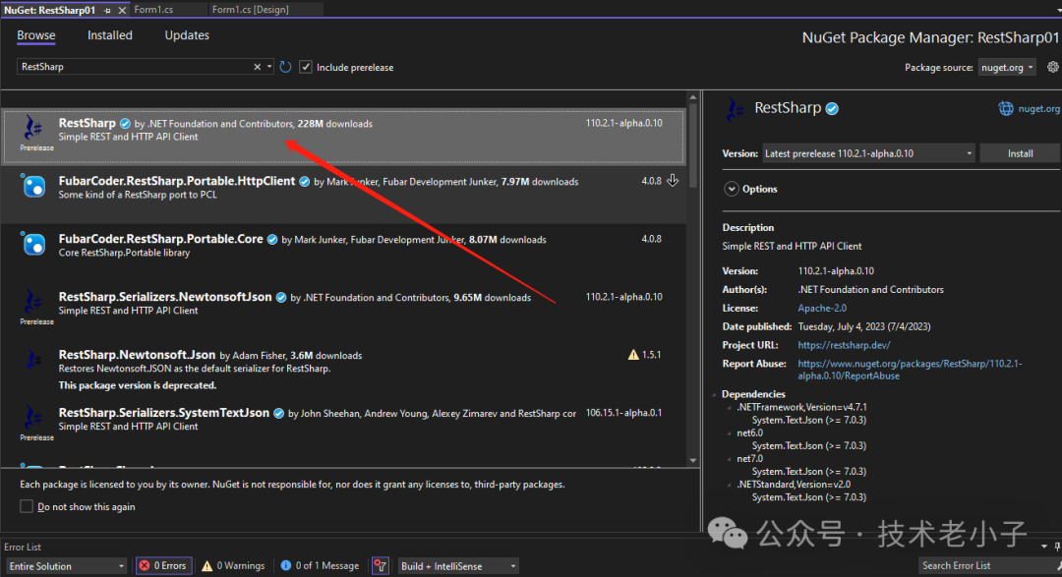
Task: Clear the RestSharp search text
Action: coord(258,67)
